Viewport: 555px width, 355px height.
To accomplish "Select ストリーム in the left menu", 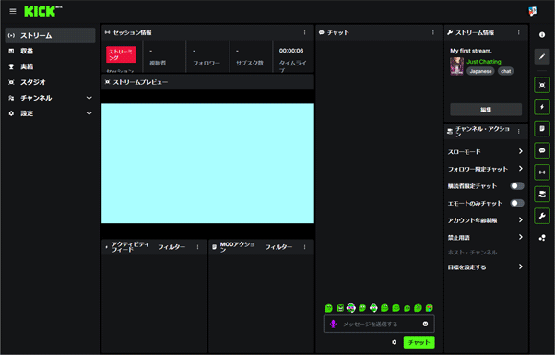I will (50, 35).
